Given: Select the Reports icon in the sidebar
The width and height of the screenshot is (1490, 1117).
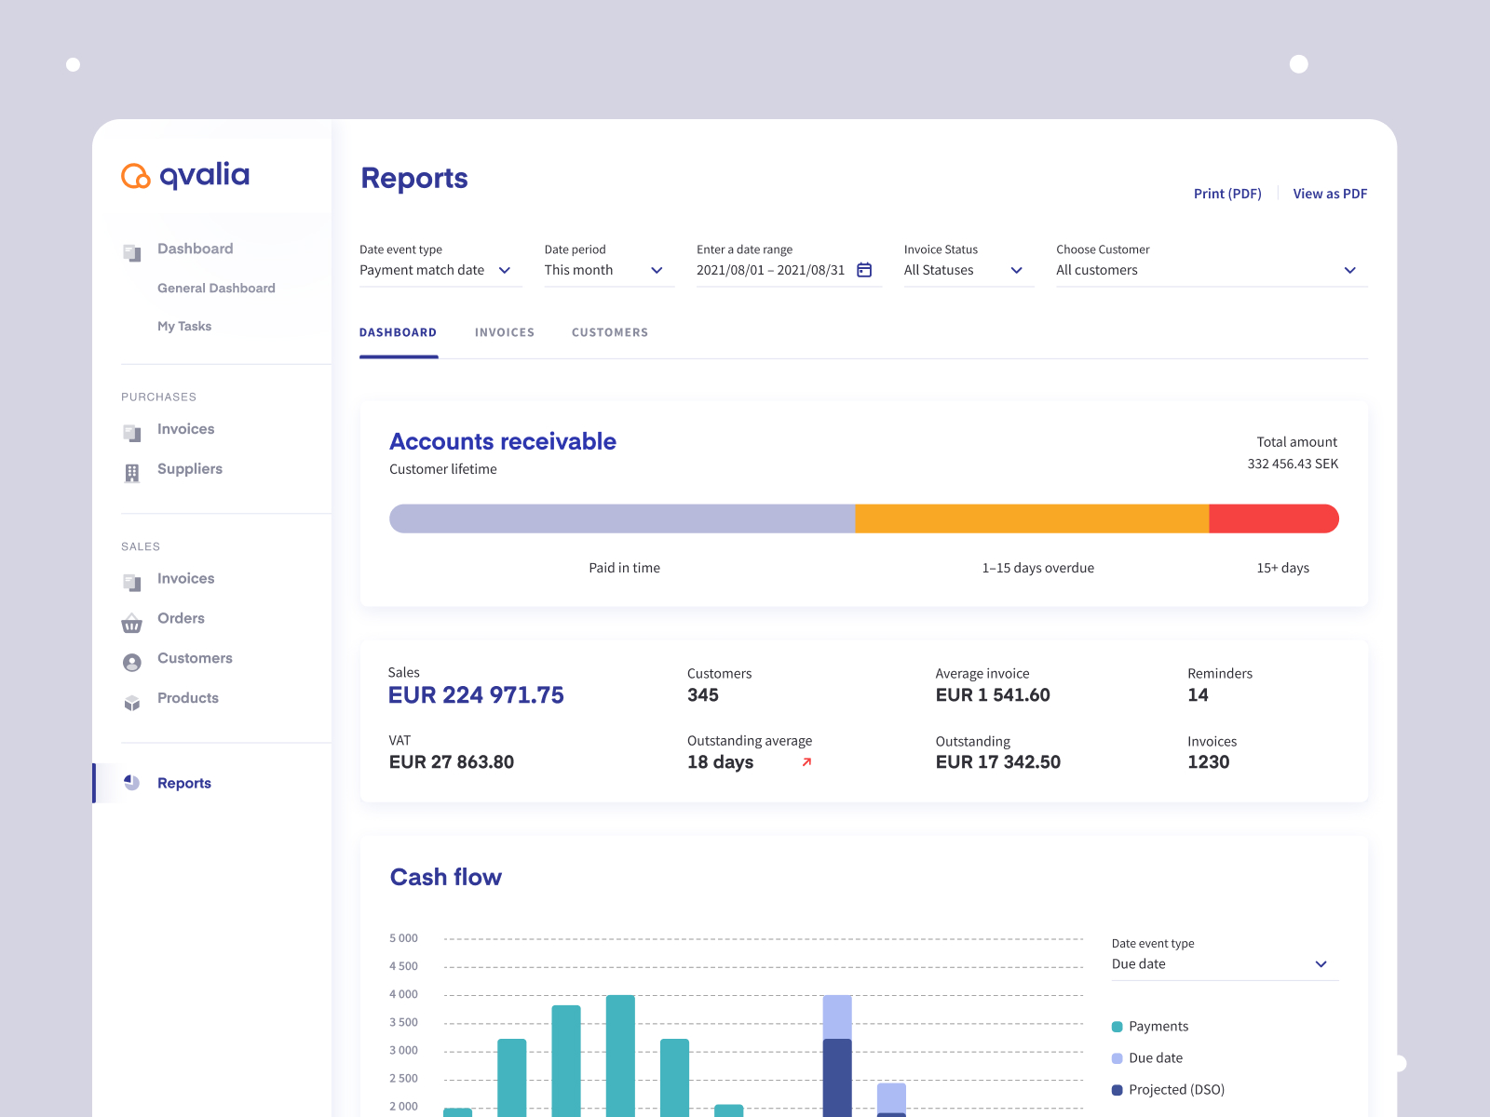Looking at the screenshot, I should (x=131, y=783).
